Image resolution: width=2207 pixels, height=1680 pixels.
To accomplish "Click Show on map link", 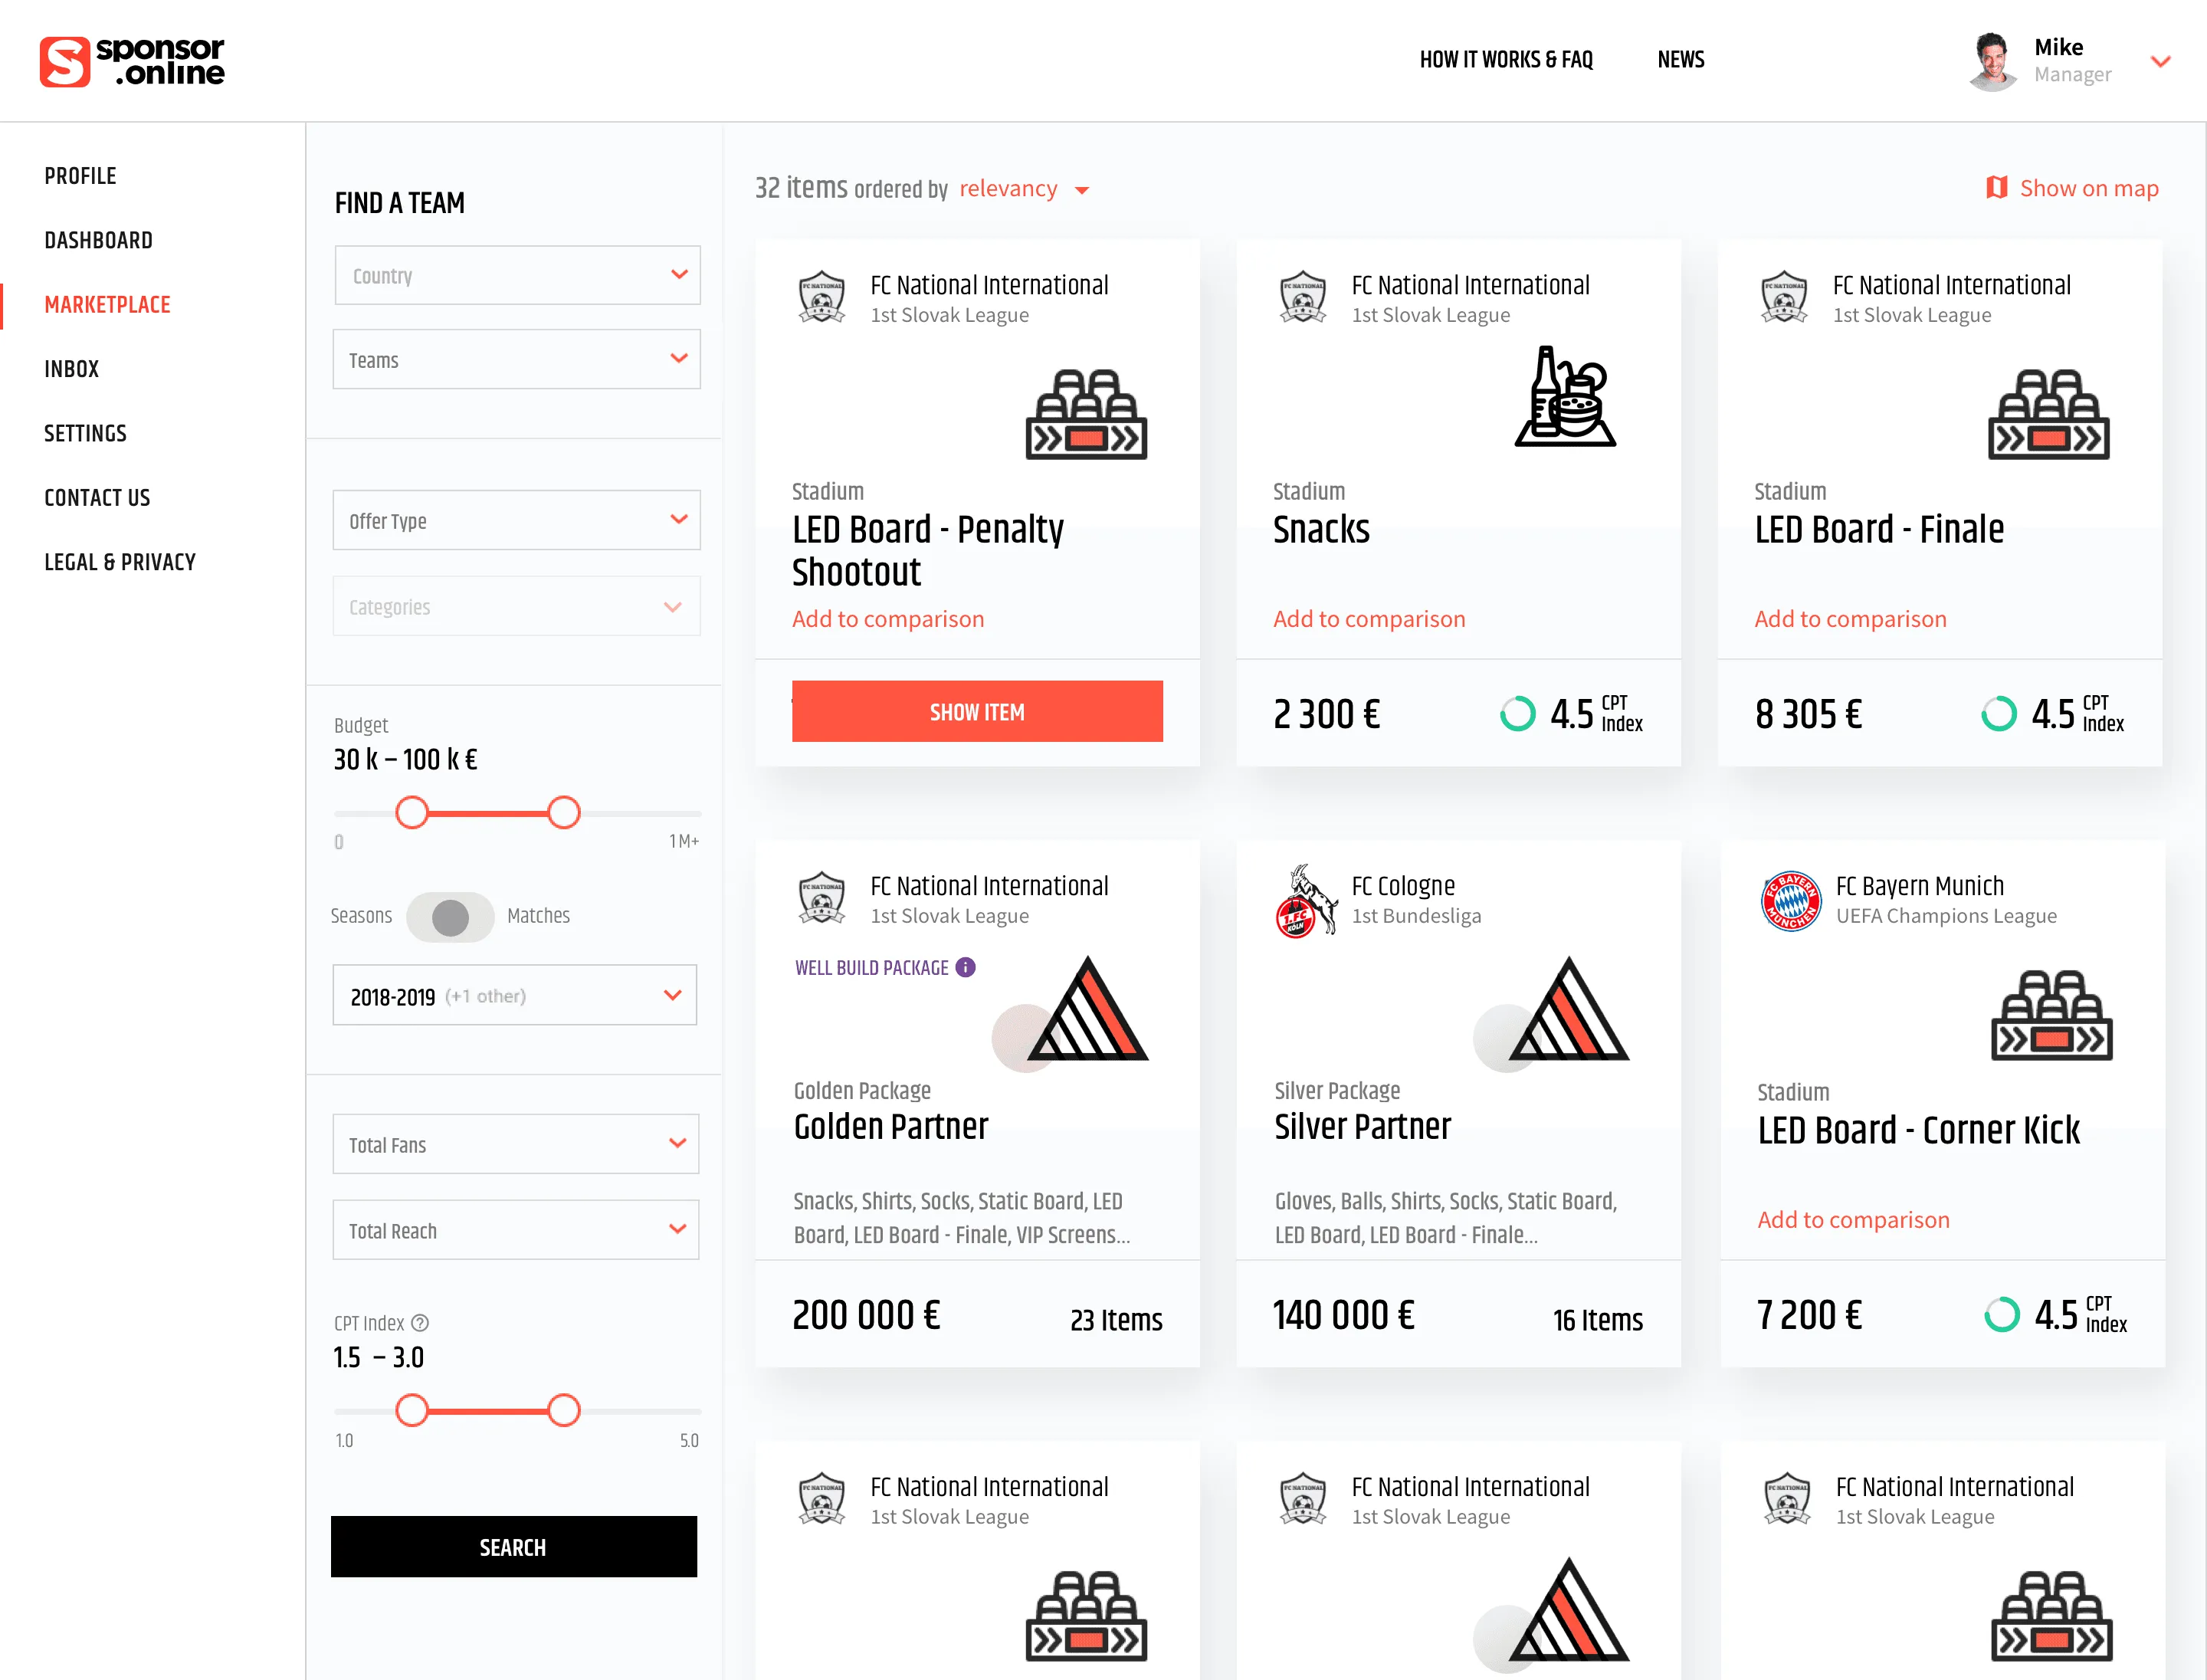I will 2088,188.
